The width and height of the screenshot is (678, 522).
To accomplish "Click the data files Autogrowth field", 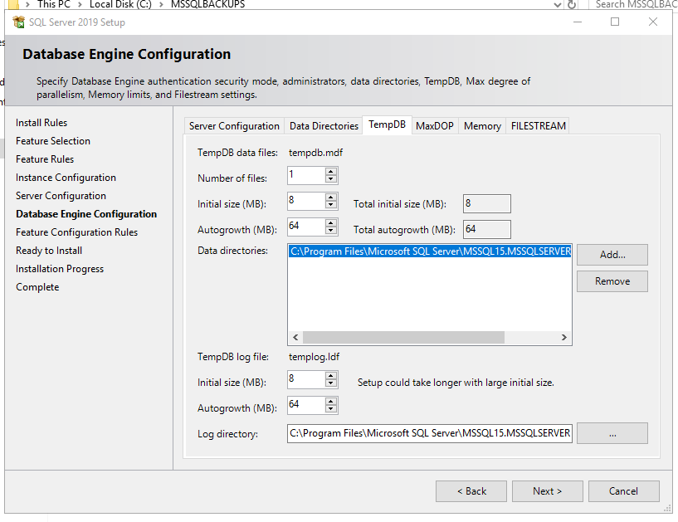I will (x=306, y=227).
